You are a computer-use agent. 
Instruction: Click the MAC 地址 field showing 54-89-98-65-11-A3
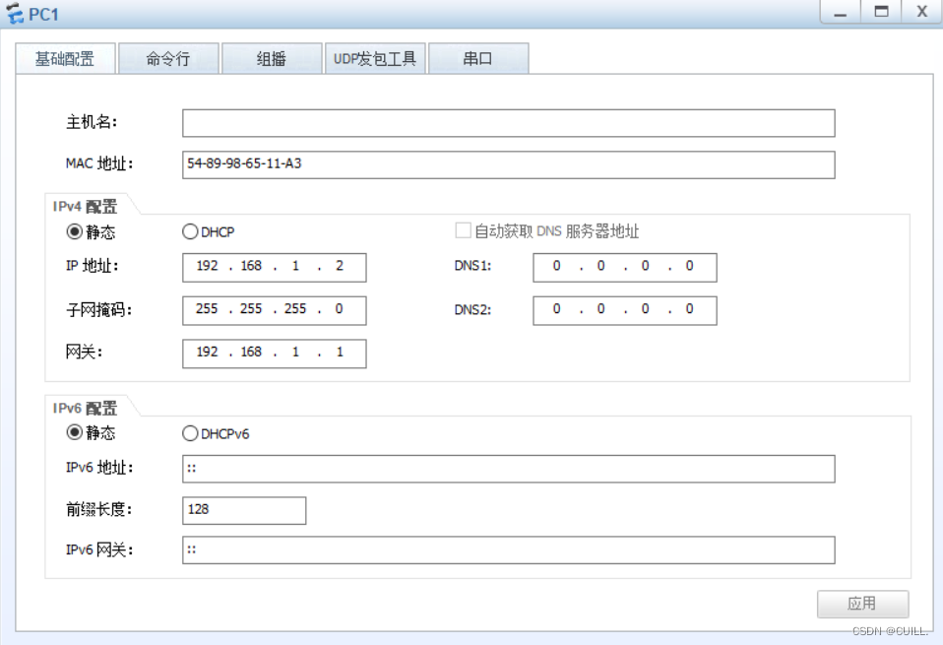click(509, 164)
